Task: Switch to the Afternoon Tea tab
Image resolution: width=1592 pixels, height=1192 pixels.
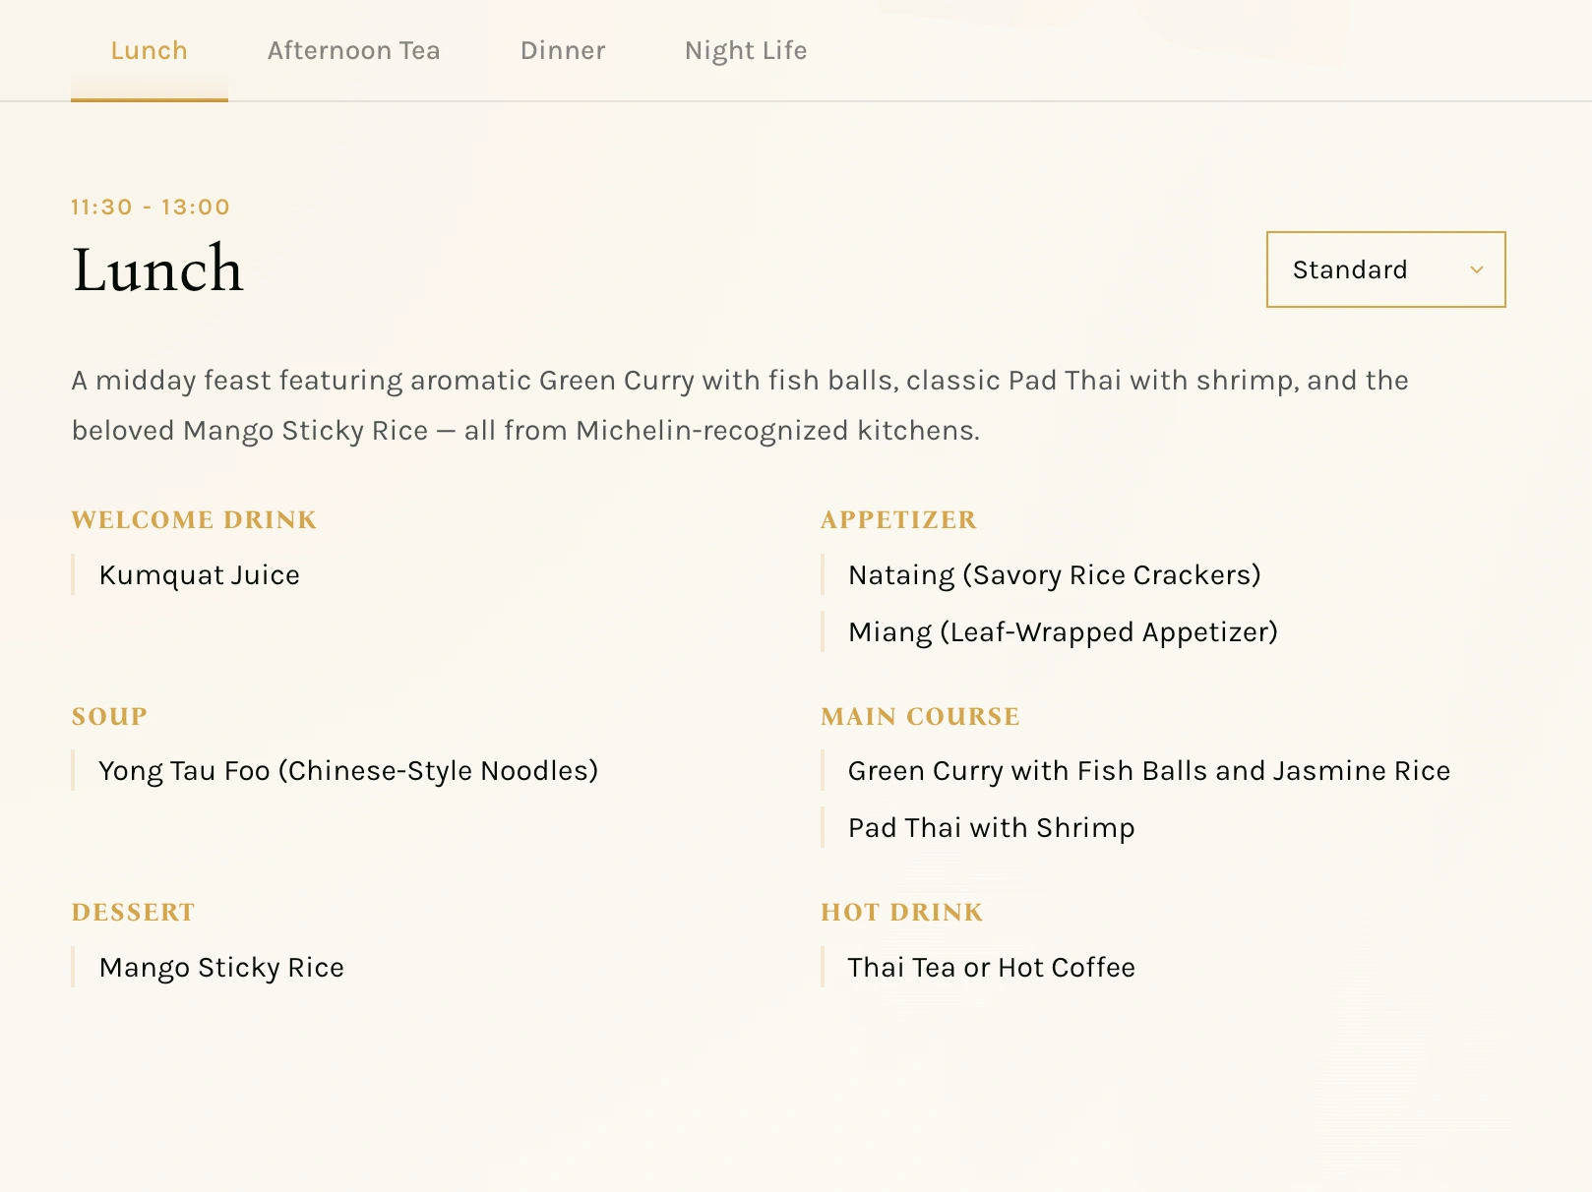Action: (353, 50)
